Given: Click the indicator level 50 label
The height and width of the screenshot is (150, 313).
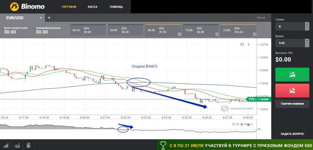Looking at the screenshot, I should [x=259, y=129].
